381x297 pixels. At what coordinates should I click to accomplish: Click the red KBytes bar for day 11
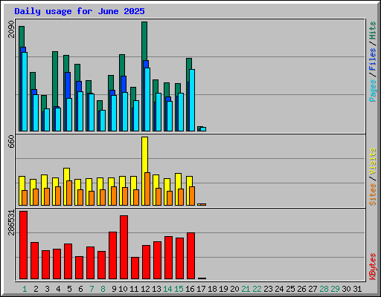point(135,268)
